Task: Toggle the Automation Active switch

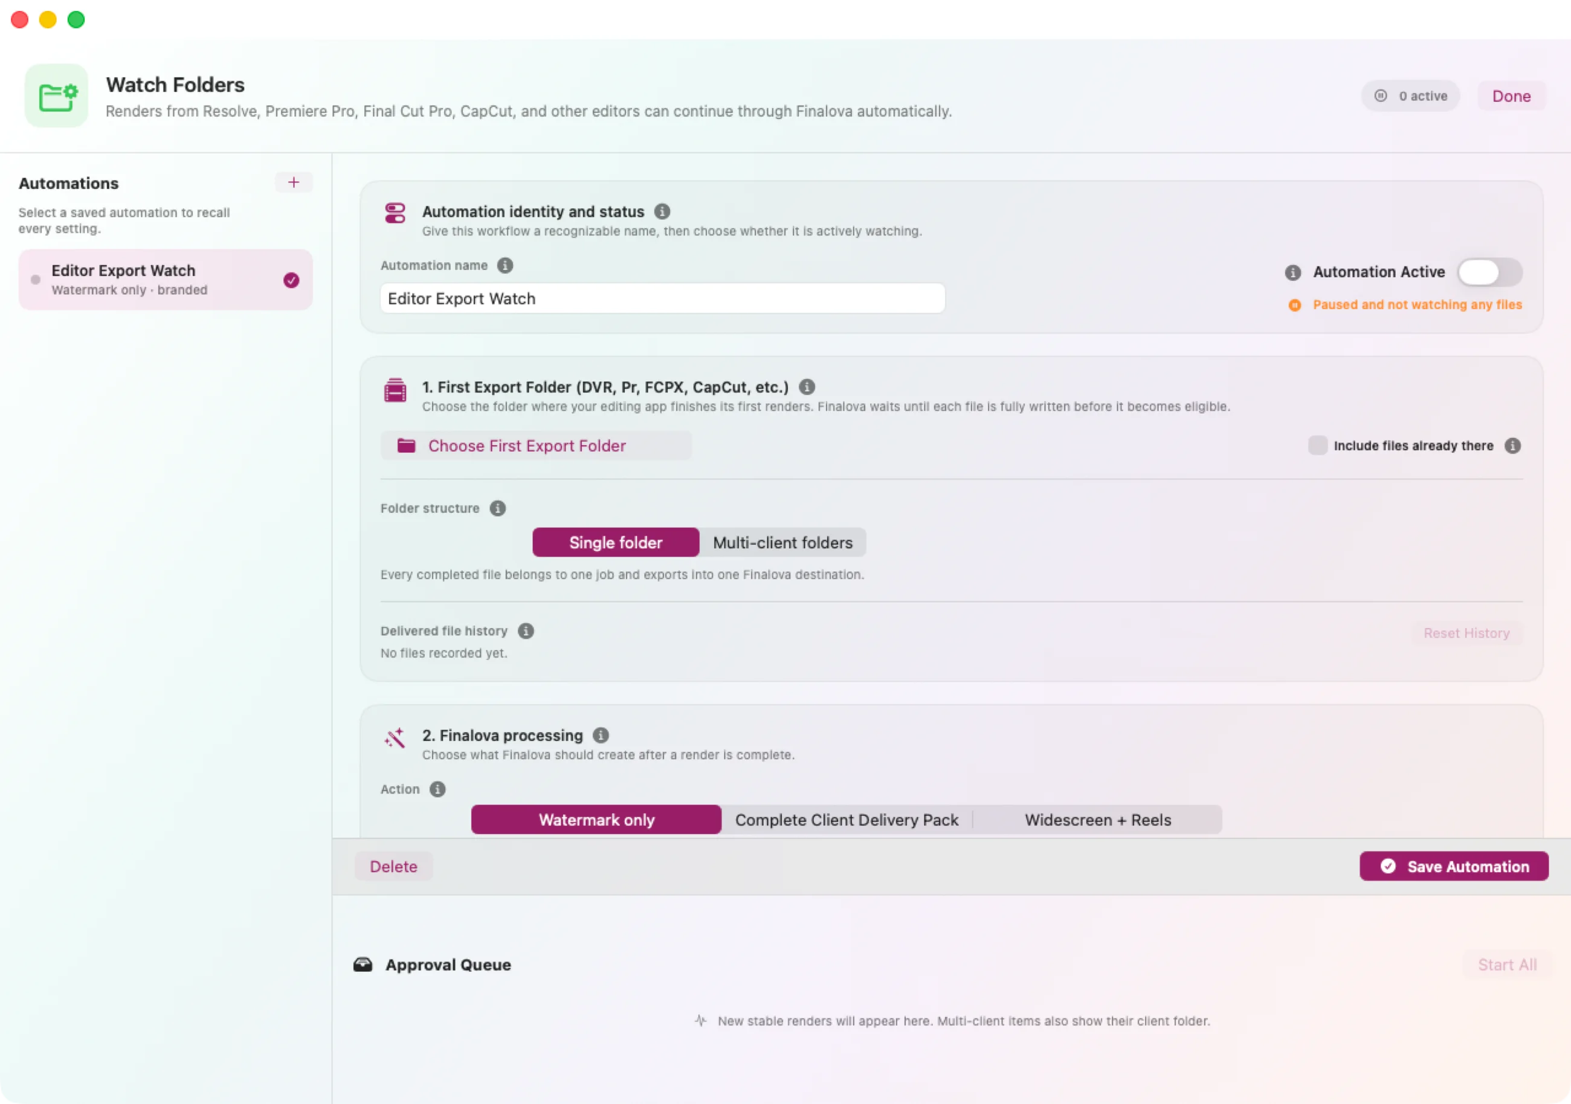Action: (x=1489, y=272)
